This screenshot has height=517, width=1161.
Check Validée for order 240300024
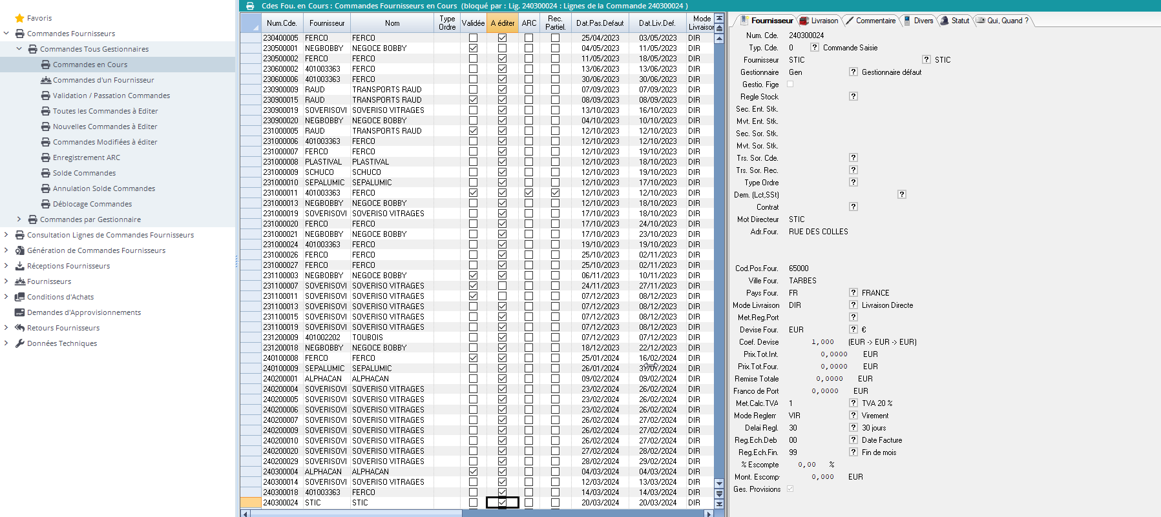click(473, 503)
